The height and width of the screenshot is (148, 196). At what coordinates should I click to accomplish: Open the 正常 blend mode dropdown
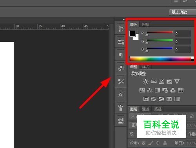coord(133,125)
